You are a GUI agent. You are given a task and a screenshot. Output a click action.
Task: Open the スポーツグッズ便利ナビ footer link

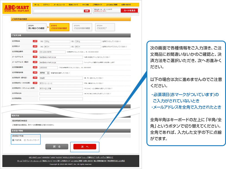click(x=105, y=157)
